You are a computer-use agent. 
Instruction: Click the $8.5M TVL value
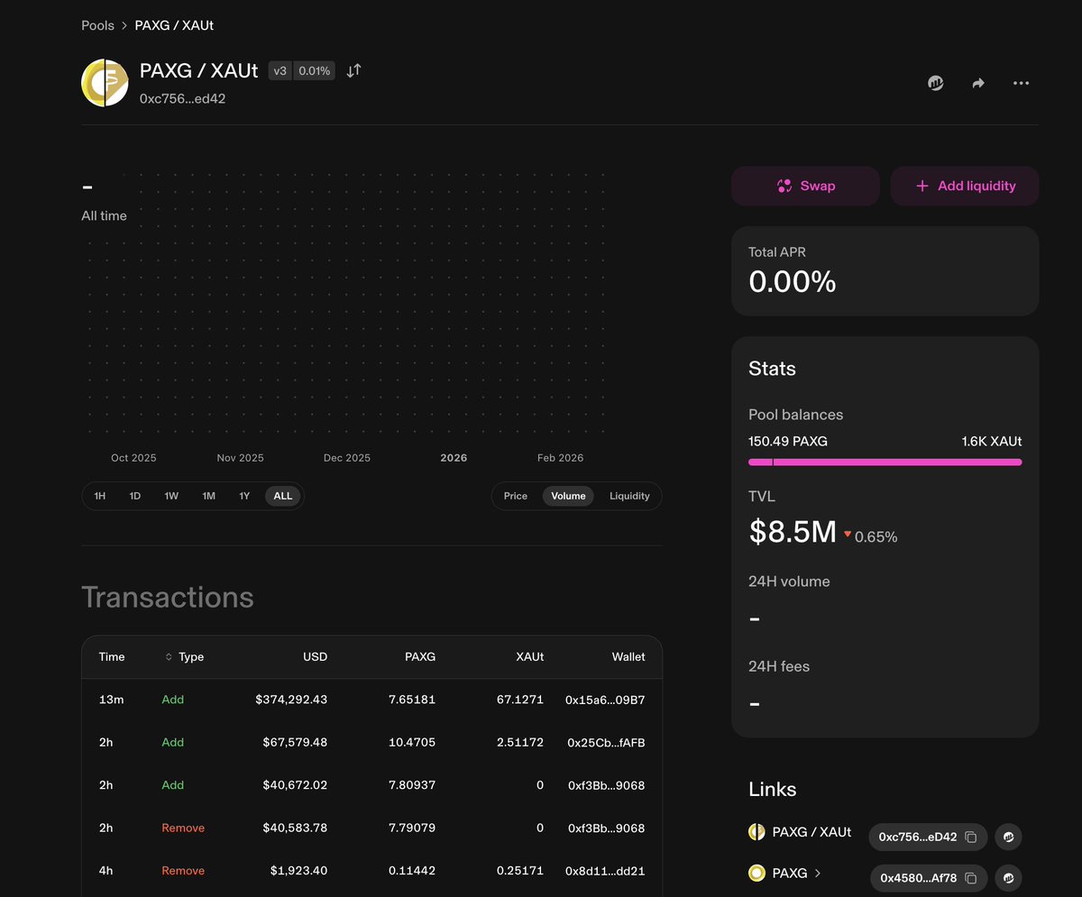793,532
